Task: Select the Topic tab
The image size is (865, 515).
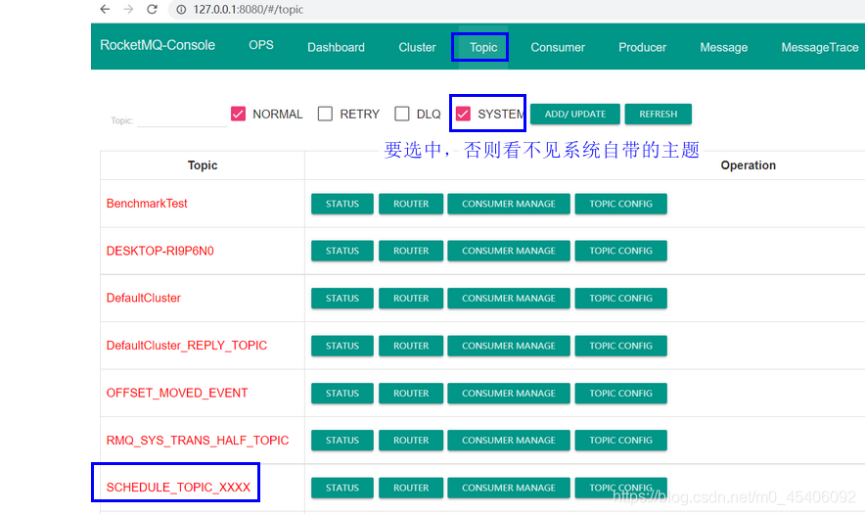Action: click(x=483, y=47)
